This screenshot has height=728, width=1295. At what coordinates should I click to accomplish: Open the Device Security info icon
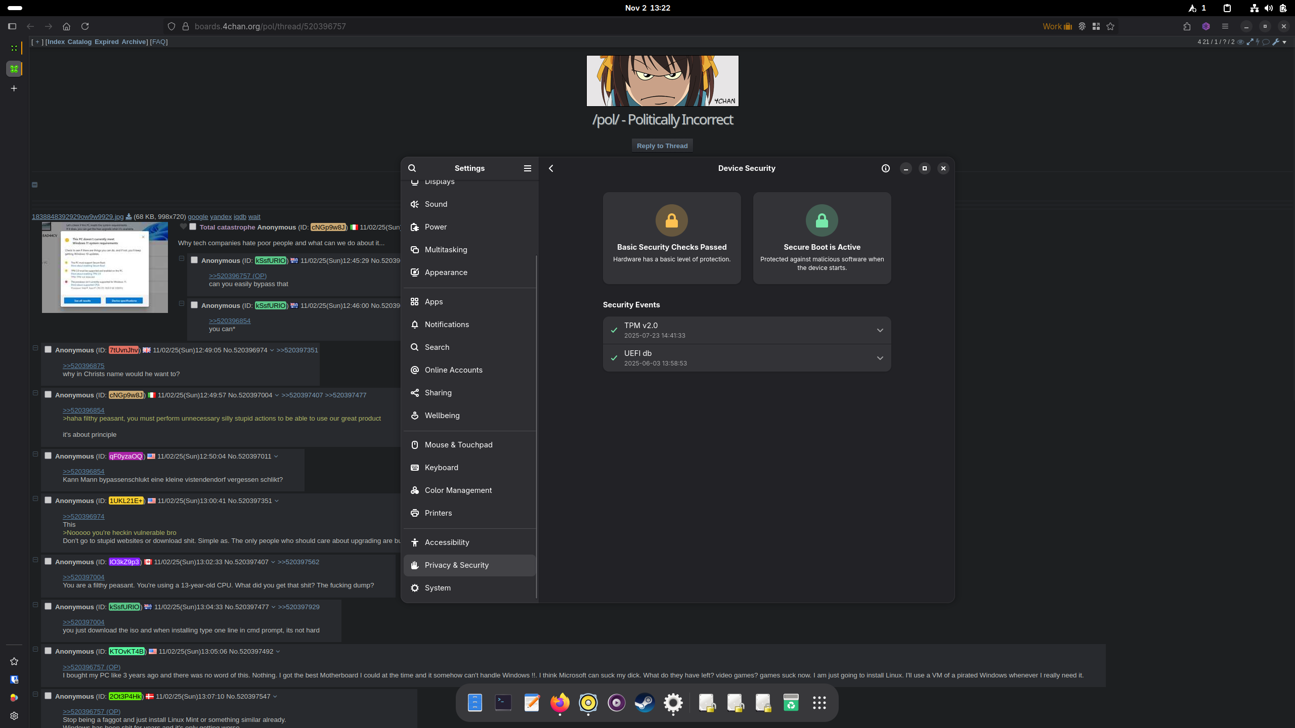pyautogui.click(x=885, y=168)
